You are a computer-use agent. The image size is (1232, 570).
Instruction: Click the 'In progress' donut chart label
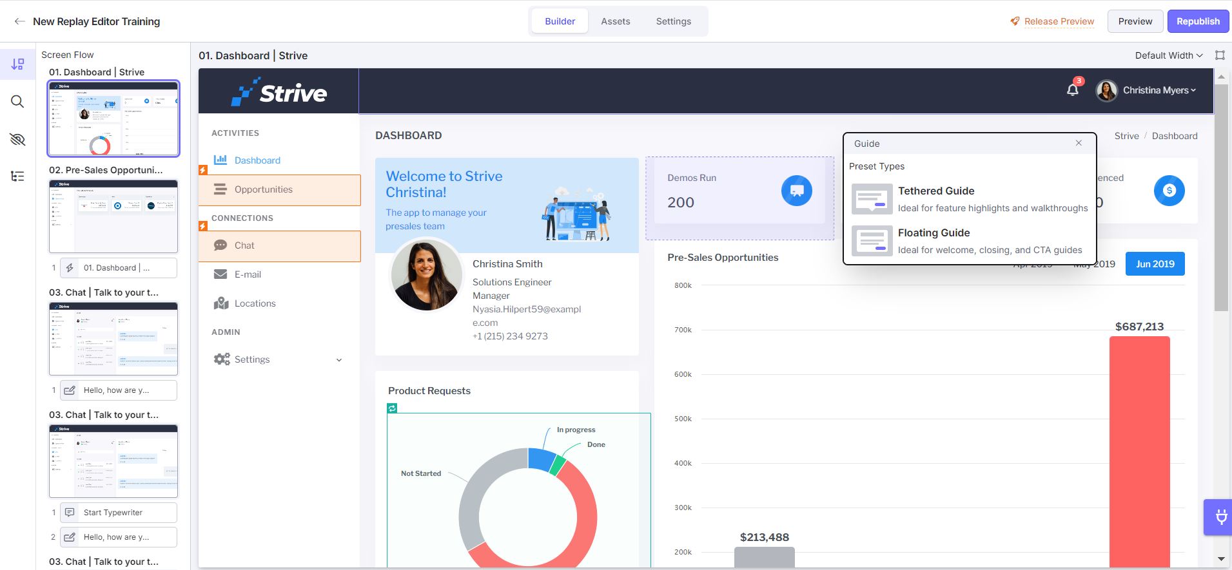tap(576, 430)
